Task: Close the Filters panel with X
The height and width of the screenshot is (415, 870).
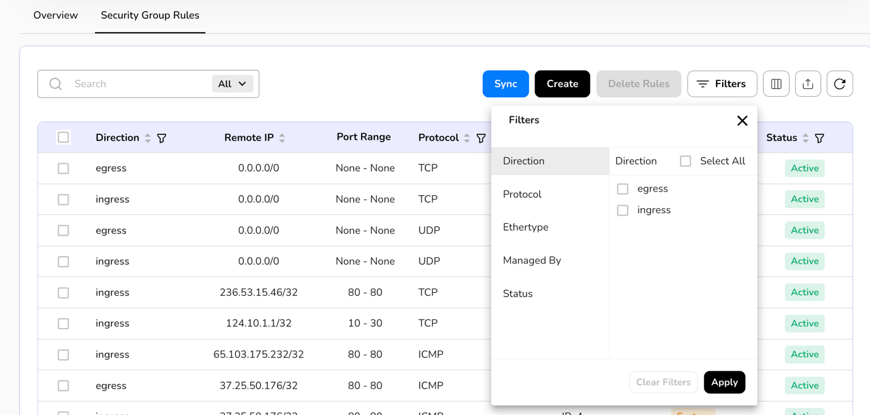Action: pyautogui.click(x=742, y=120)
